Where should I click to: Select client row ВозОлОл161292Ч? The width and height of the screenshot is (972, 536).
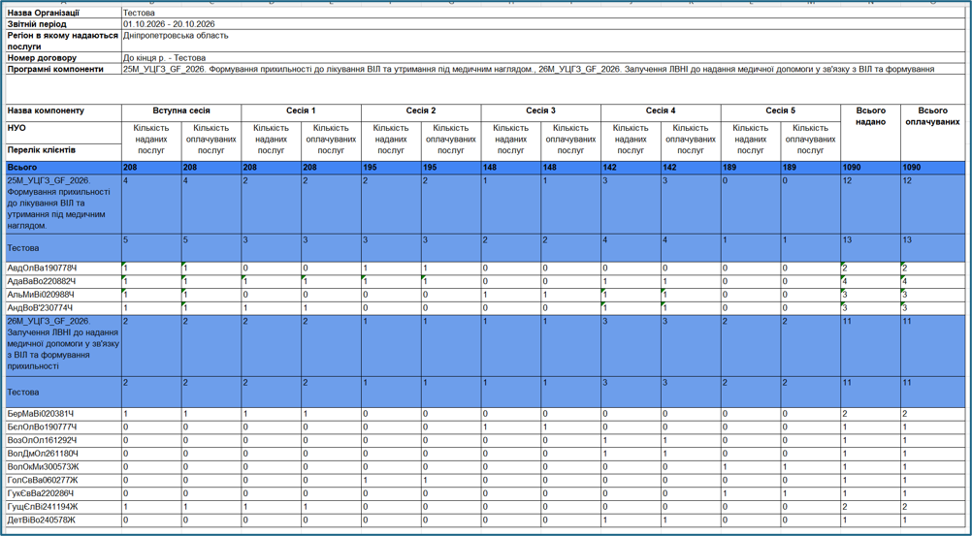coord(64,441)
